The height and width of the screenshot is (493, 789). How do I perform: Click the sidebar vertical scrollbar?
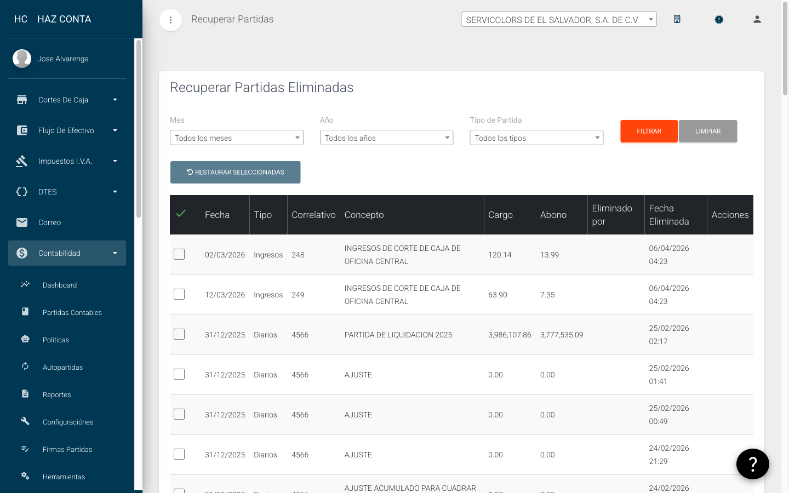pyautogui.click(x=139, y=129)
